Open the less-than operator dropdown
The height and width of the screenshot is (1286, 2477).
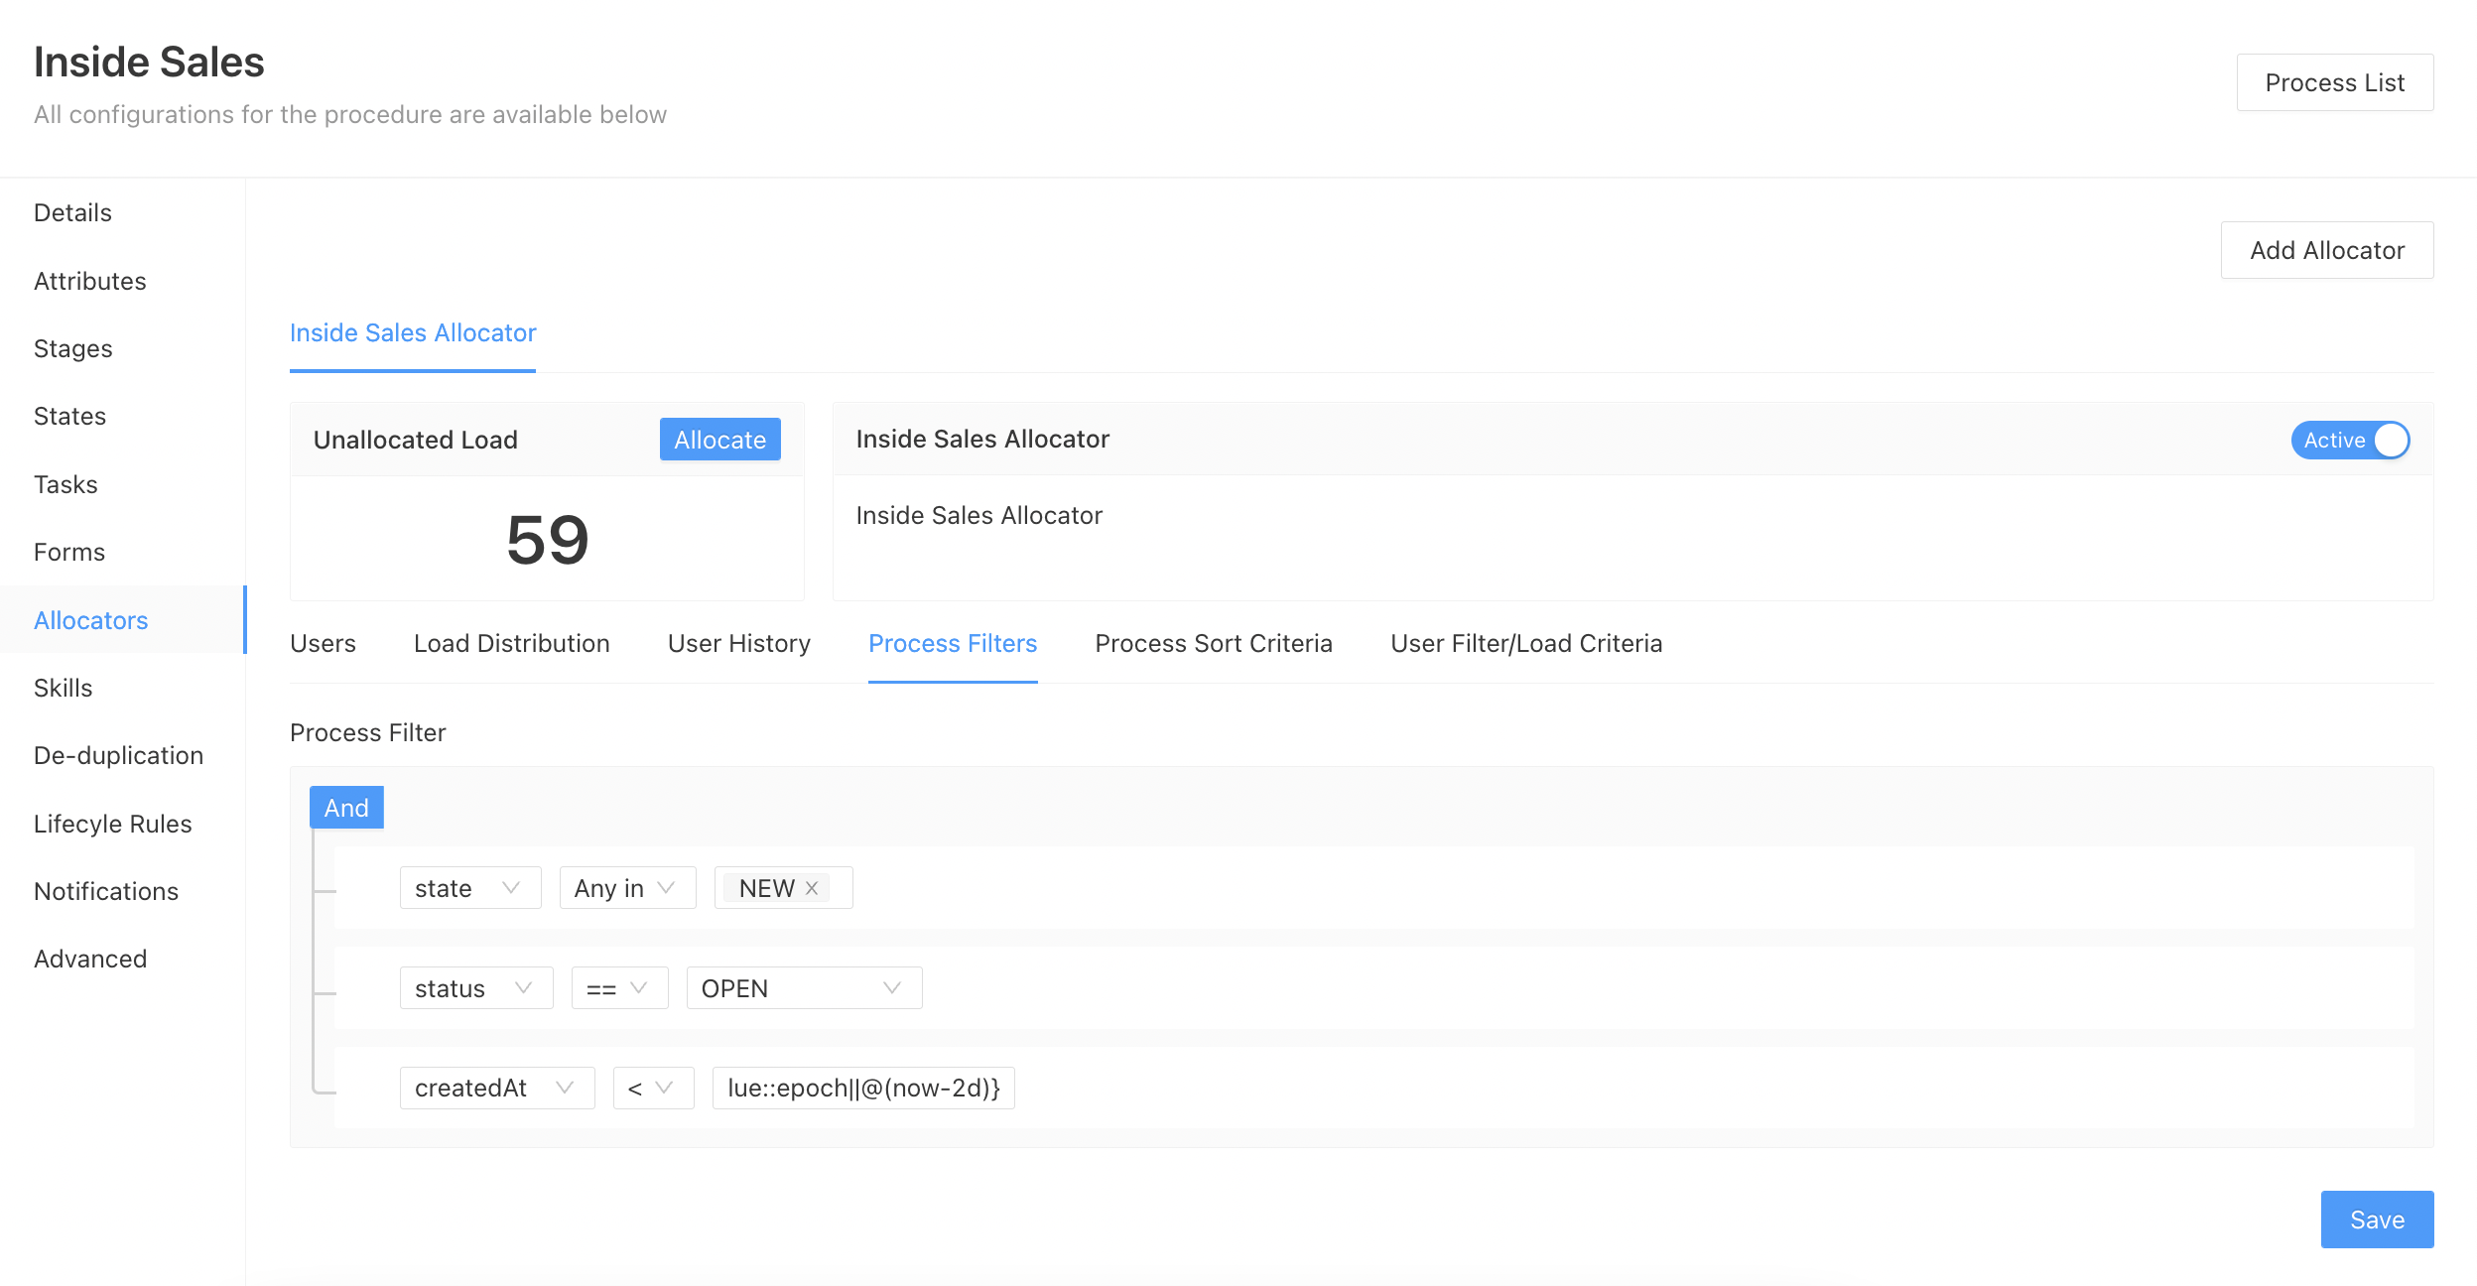pos(652,1088)
